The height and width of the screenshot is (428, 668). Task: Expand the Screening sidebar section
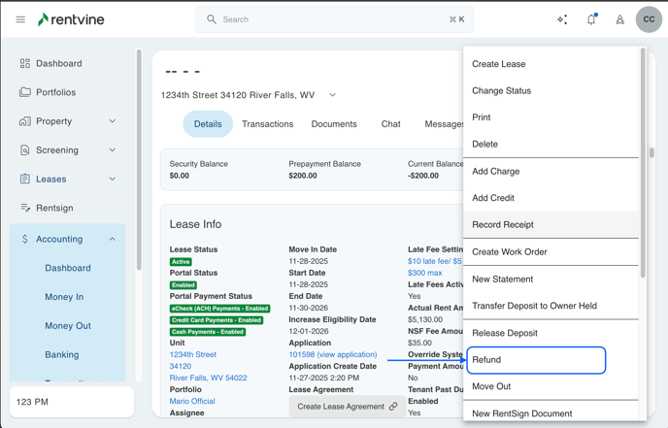(113, 150)
